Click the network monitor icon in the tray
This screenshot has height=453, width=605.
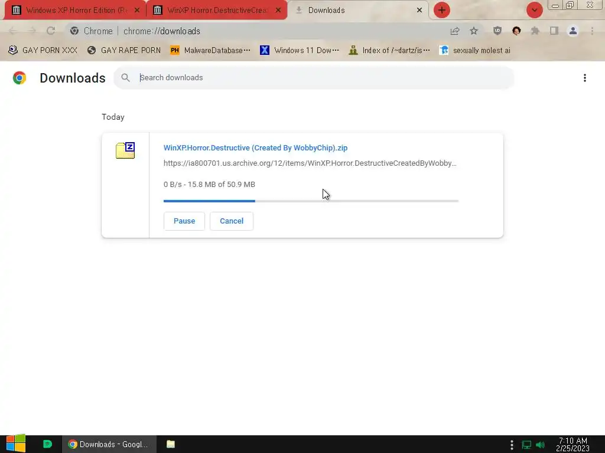[526, 445]
